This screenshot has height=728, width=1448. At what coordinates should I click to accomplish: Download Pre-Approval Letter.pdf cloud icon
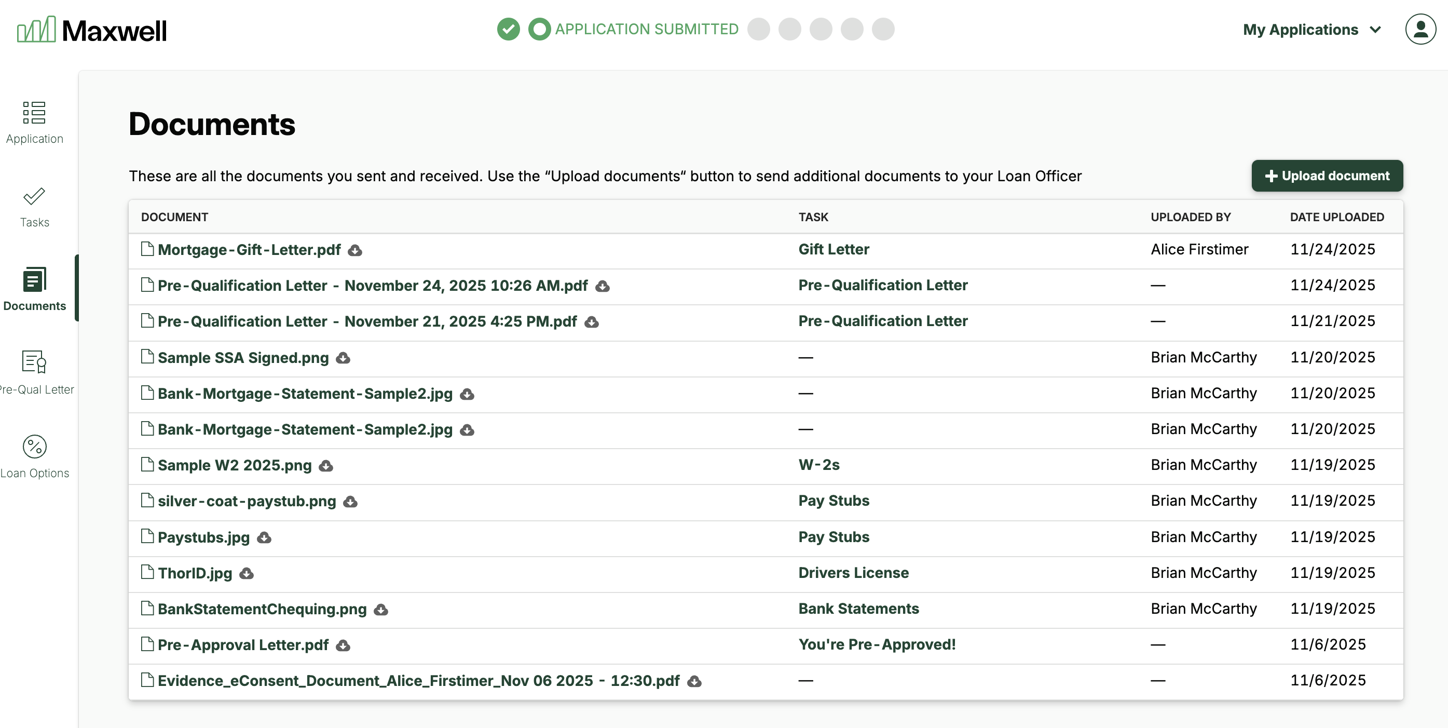[343, 646]
